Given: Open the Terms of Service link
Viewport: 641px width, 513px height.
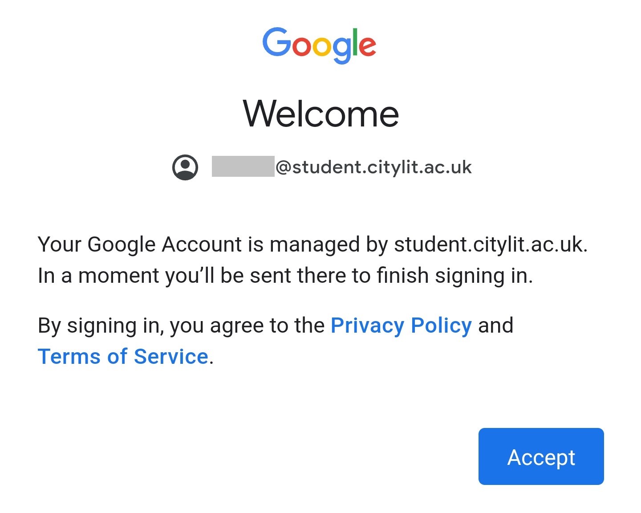Looking at the screenshot, I should click(x=123, y=357).
